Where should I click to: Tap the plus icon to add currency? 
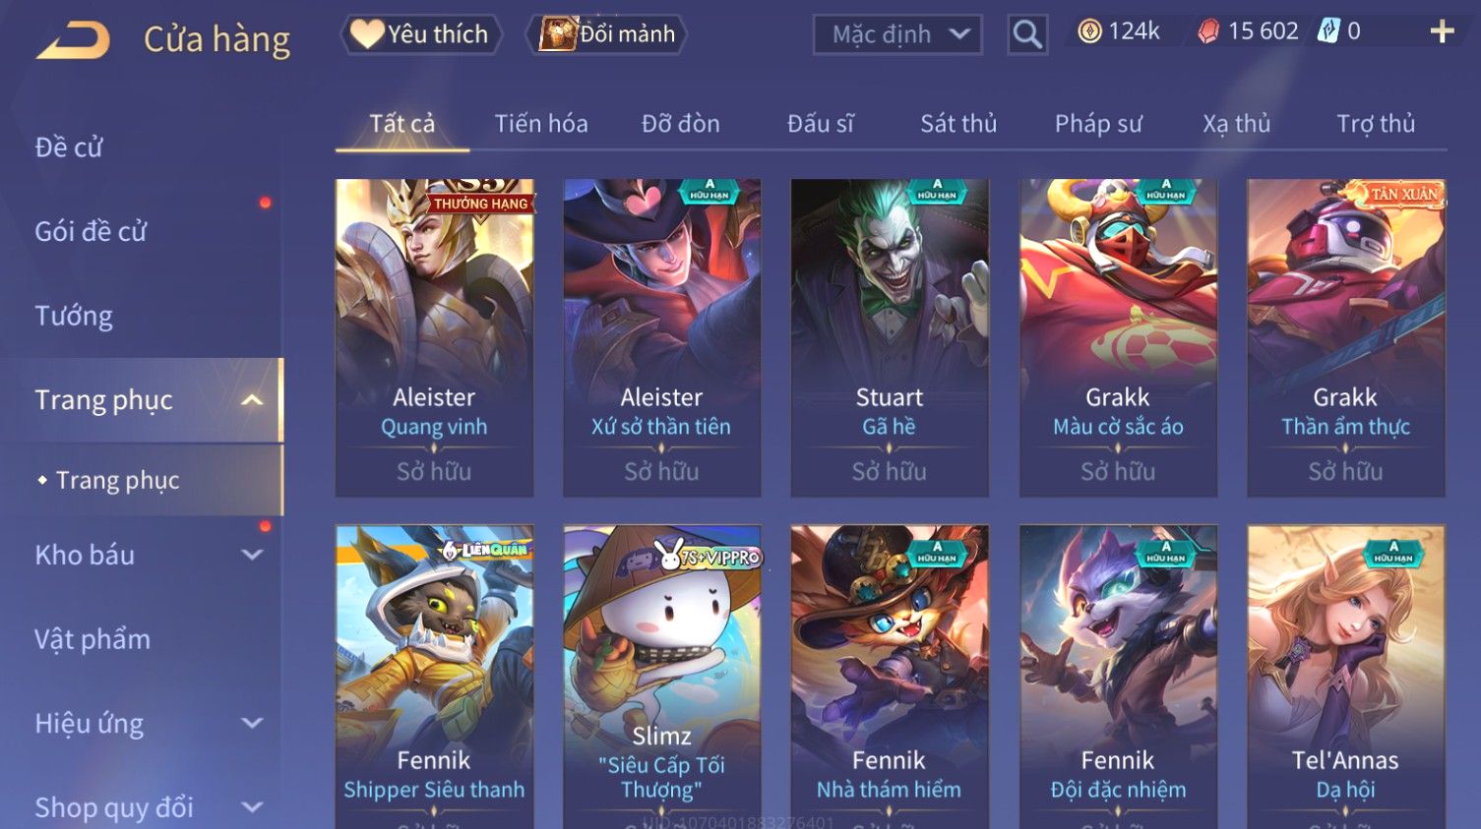pos(1442,31)
